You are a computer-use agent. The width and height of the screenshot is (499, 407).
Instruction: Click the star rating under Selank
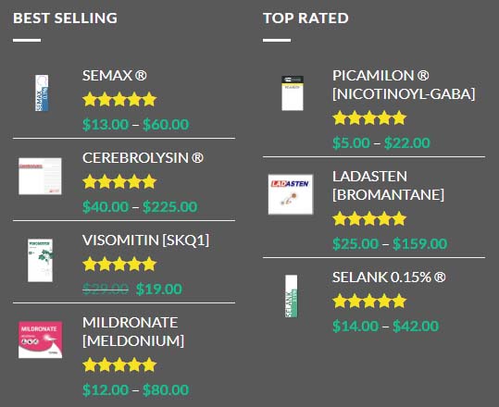369,302
